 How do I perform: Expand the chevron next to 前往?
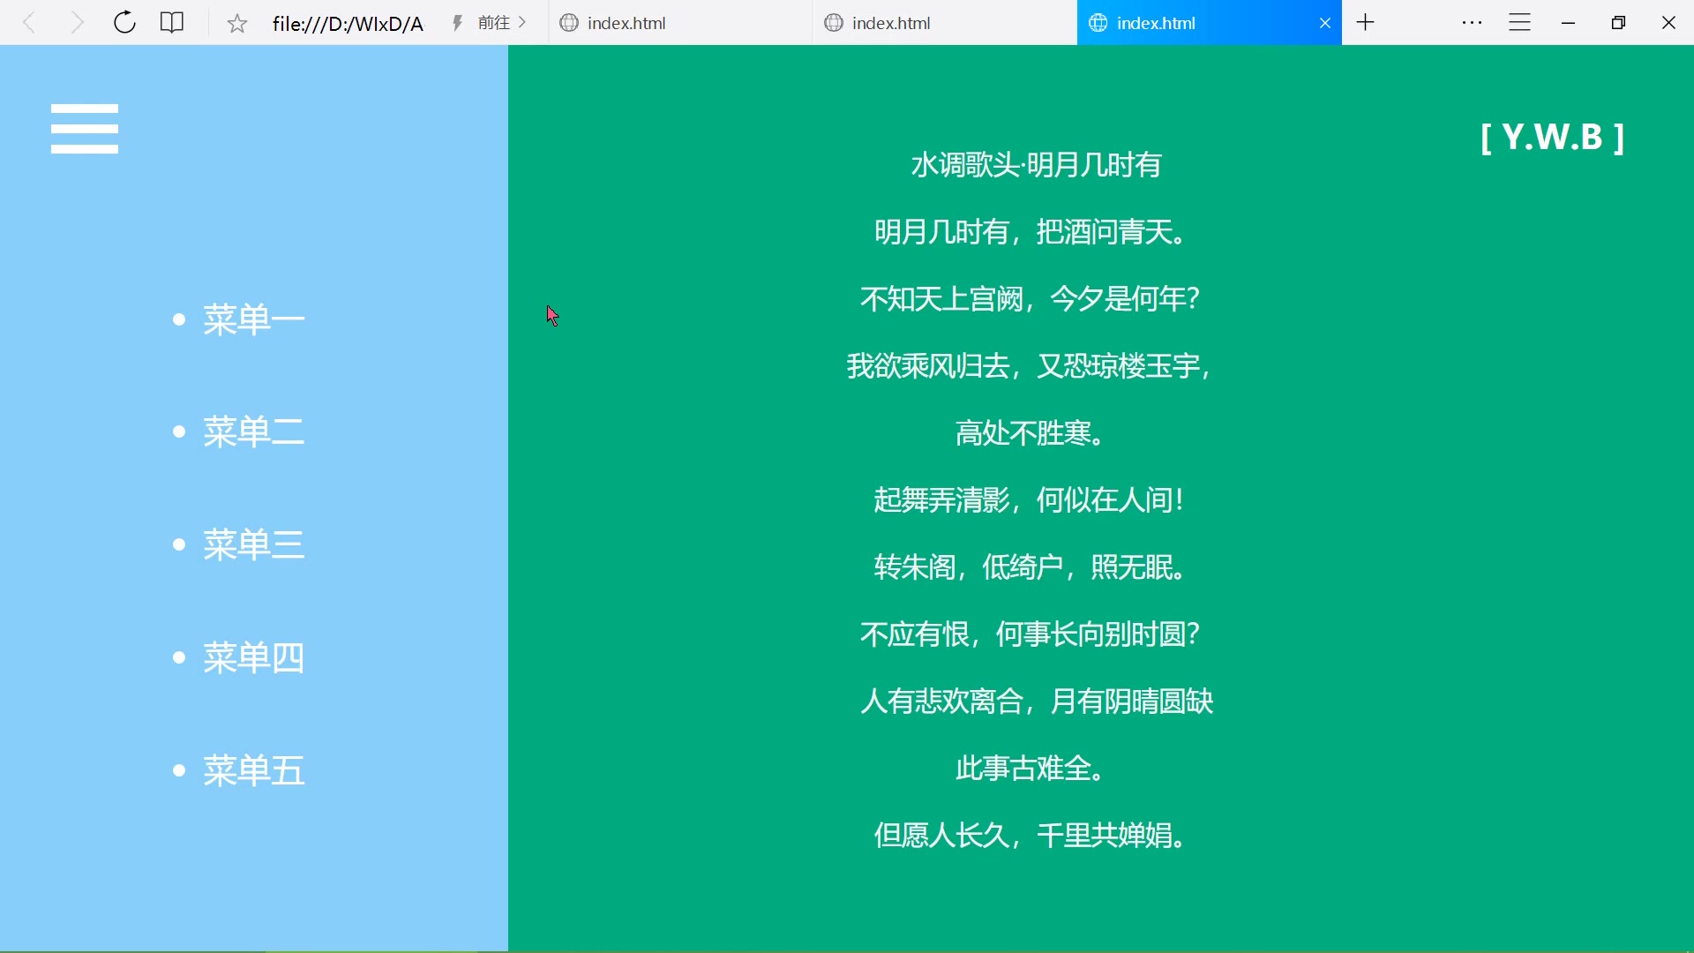tap(522, 22)
